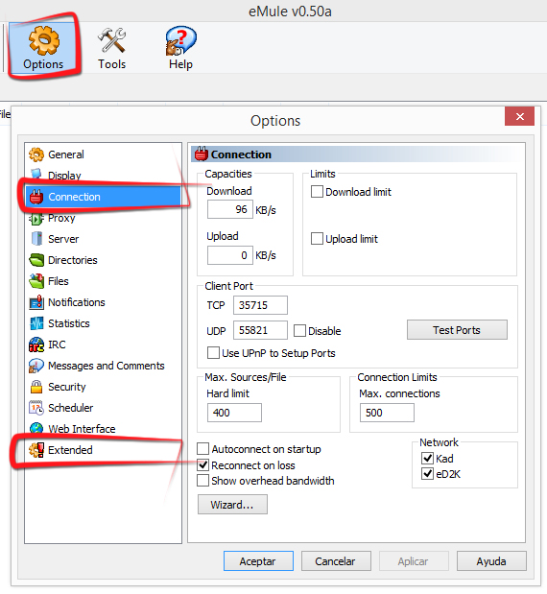Select Statistics label in options list

coord(69,323)
